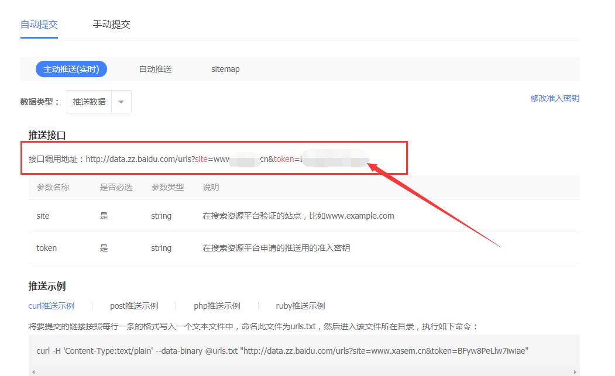Image resolution: width=615 pixels, height=376 pixels.
Task: Switch to the 手动提交 tab
Action: (111, 25)
